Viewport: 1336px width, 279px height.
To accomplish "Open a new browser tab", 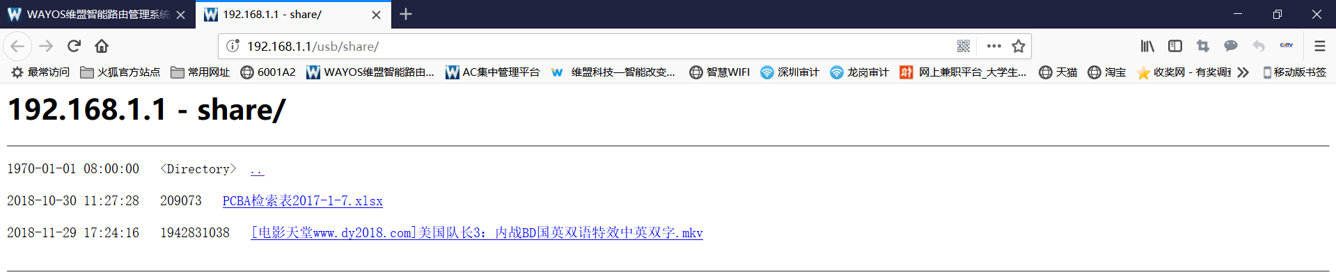I will [406, 14].
